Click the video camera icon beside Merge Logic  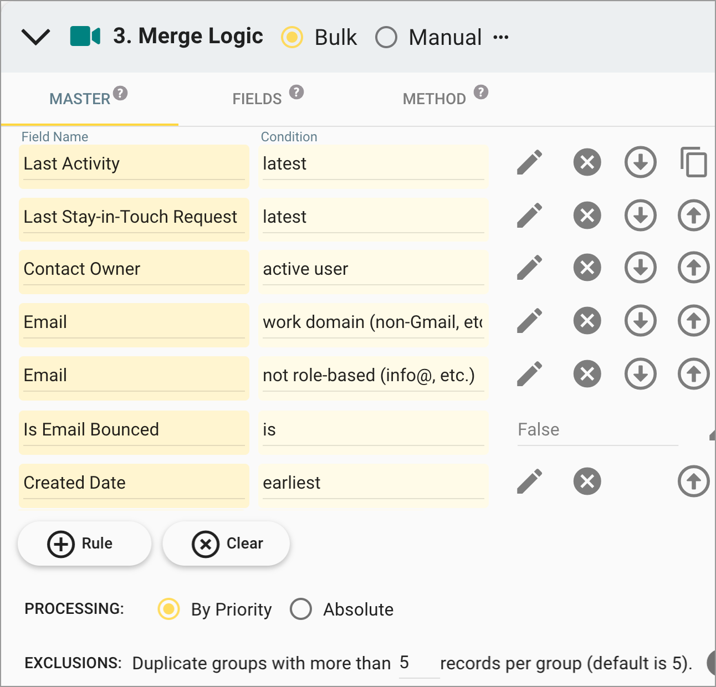click(x=85, y=36)
